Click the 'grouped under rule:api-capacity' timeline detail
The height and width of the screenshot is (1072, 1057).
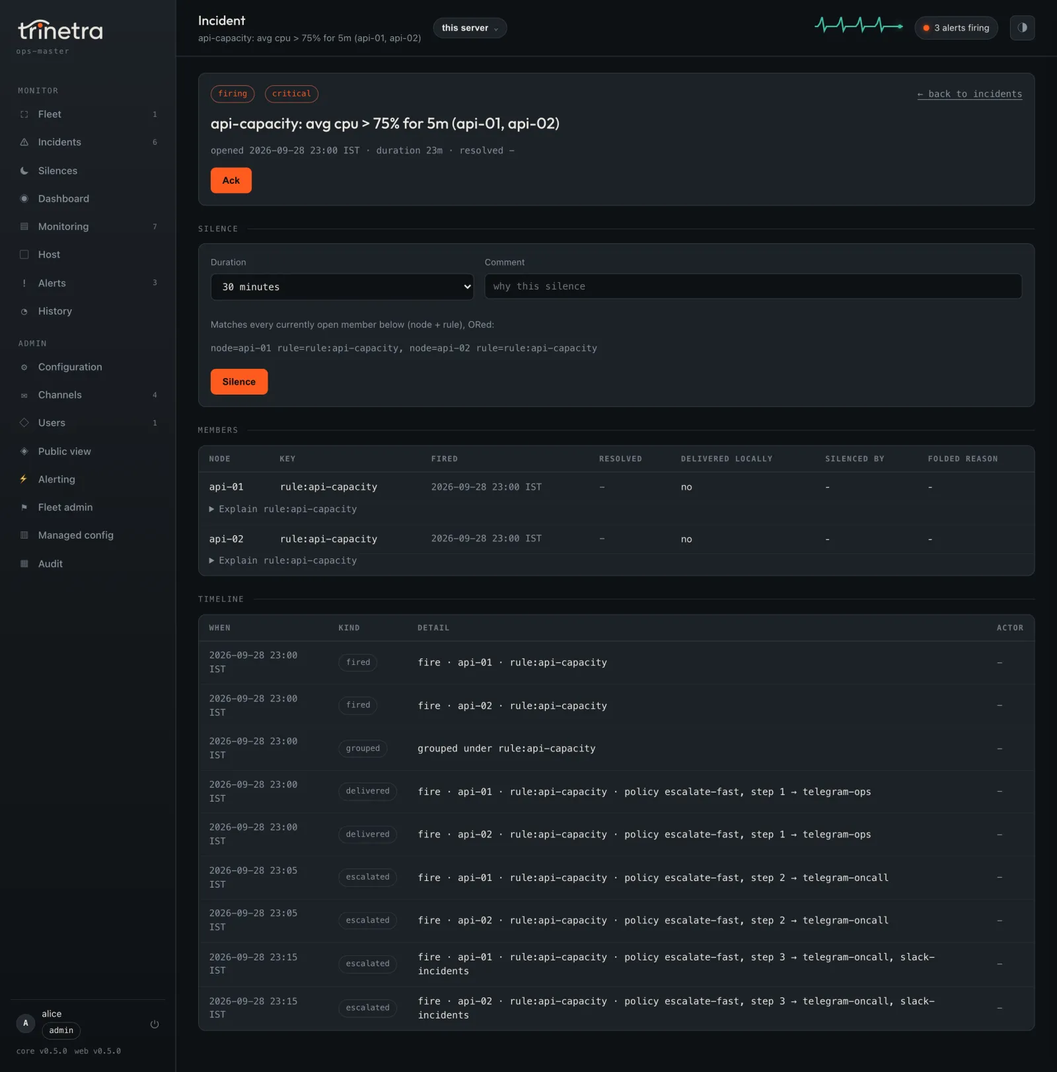point(507,749)
